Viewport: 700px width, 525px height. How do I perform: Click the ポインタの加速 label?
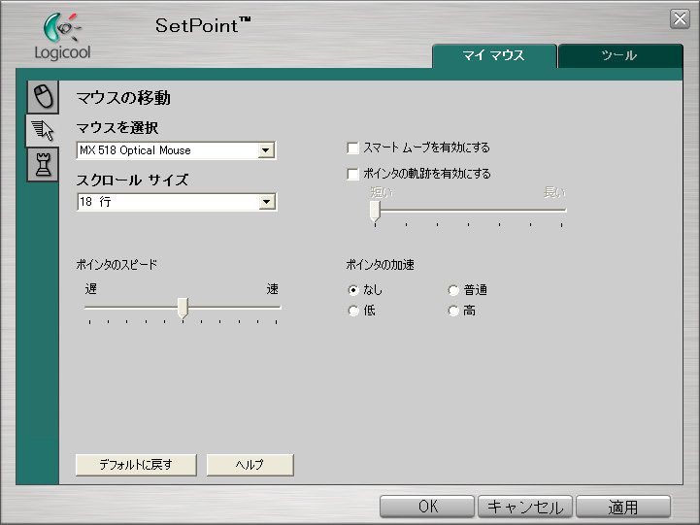[381, 265]
